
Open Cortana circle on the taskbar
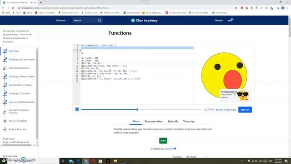point(63,161)
